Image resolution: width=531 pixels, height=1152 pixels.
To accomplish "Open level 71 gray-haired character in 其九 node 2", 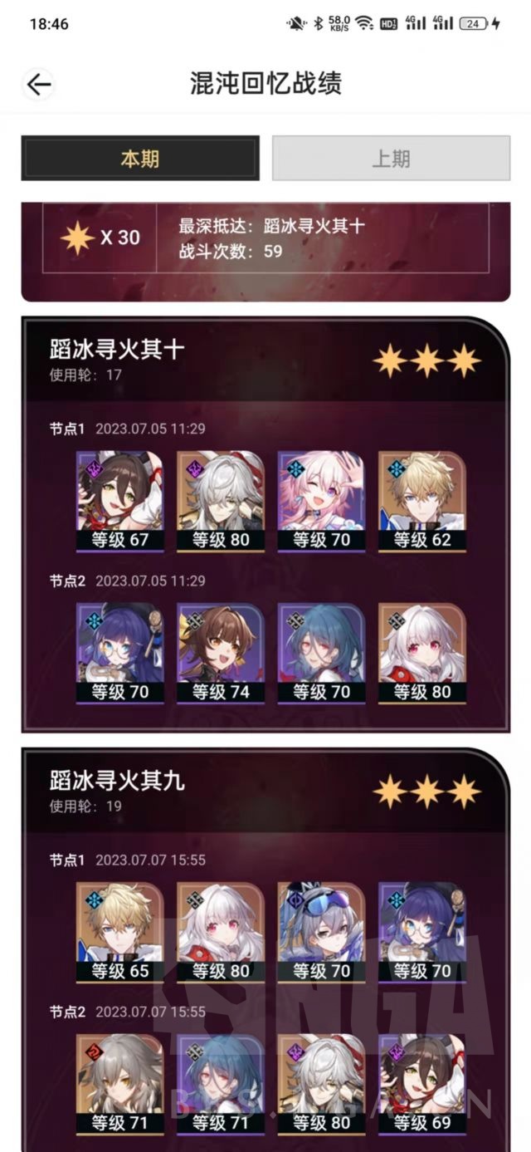I will (x=120, y=1085).
